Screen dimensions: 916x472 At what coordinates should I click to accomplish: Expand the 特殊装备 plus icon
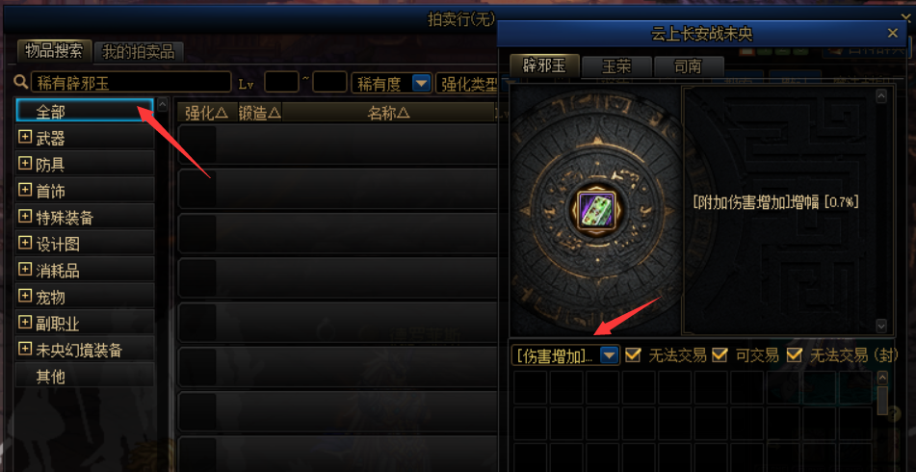pos(24,216)
